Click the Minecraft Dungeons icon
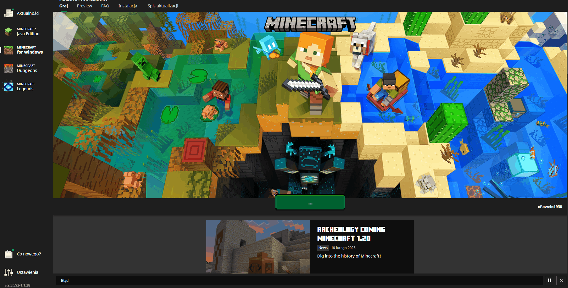The width and height of the screenshot is (568, 288). tap(9, 68)
